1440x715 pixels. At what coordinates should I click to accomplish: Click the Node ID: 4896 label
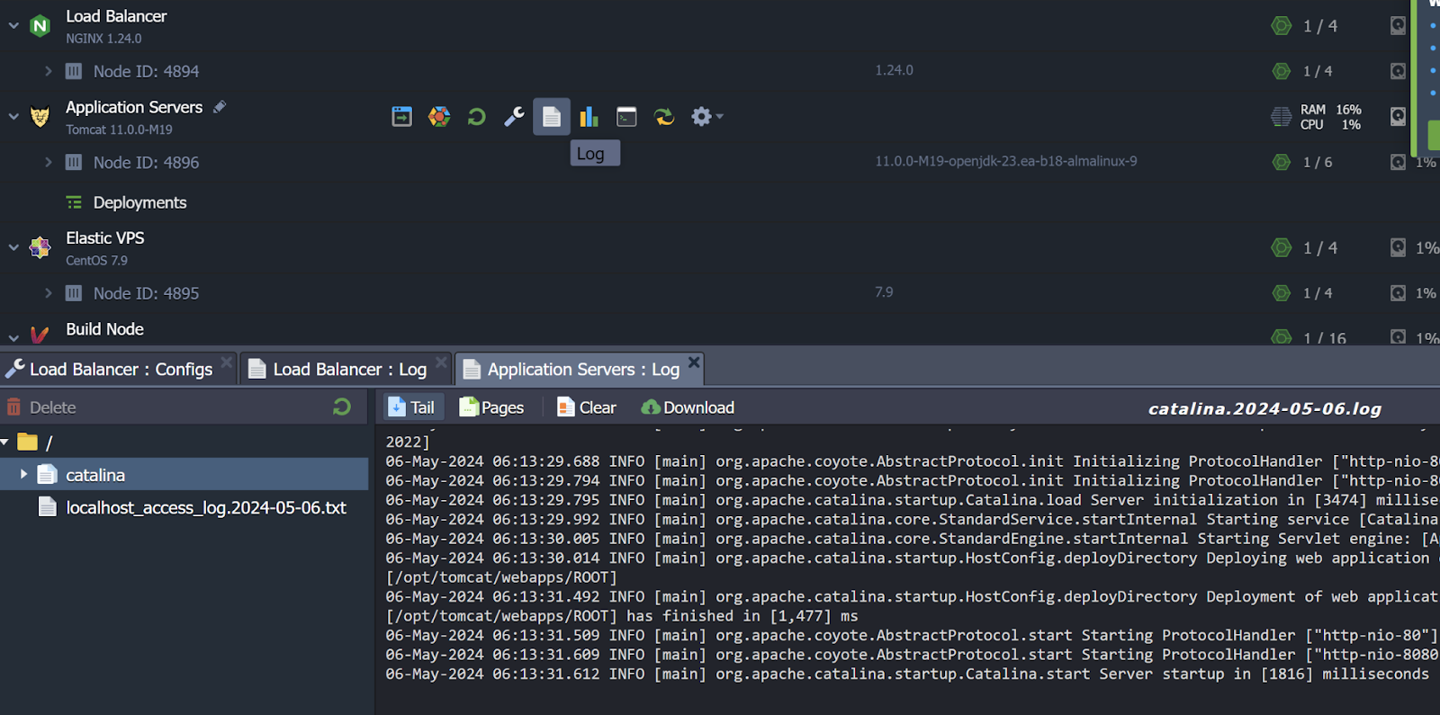(x=146, y=162)
